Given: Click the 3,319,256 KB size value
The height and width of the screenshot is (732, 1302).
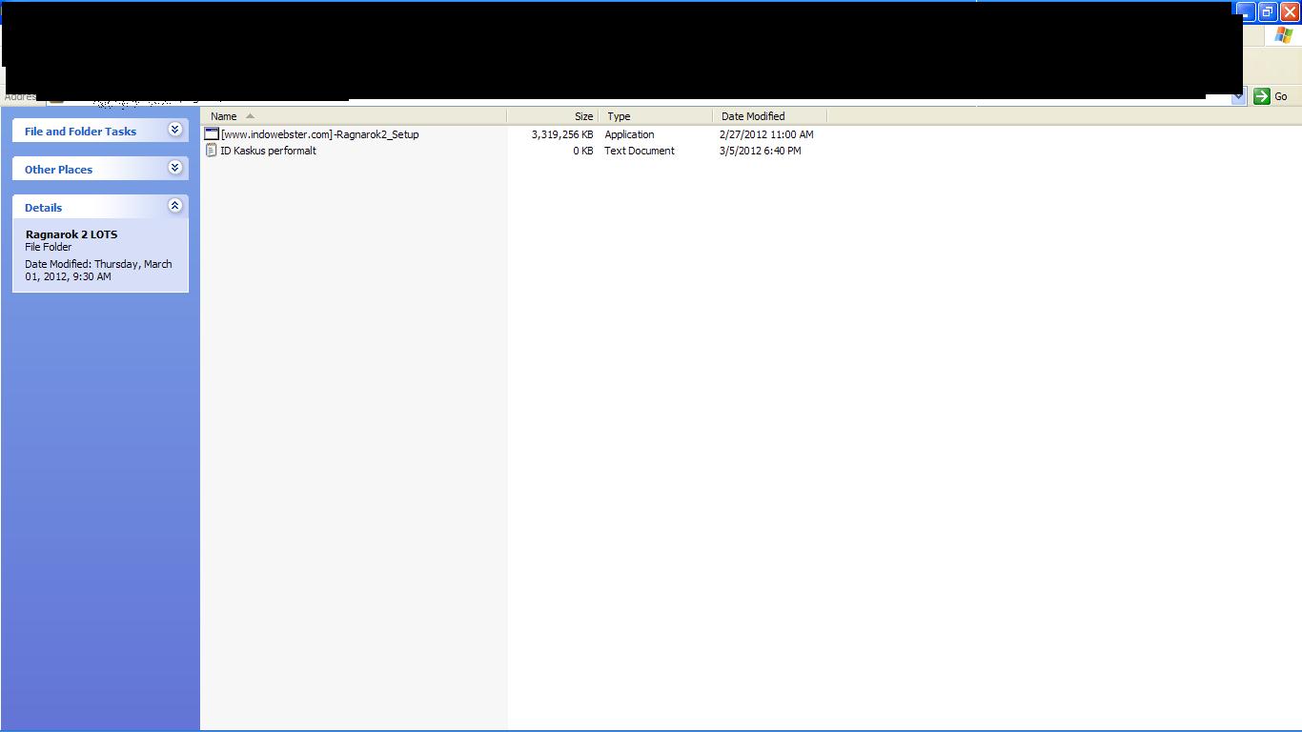Looking at the screenshot, I should [x=562, y=134].
